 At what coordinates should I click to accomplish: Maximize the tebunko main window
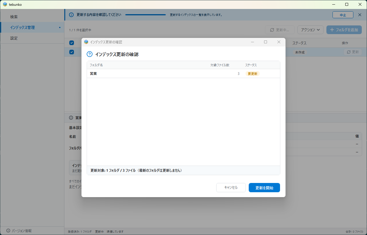(x=347, y=4)
